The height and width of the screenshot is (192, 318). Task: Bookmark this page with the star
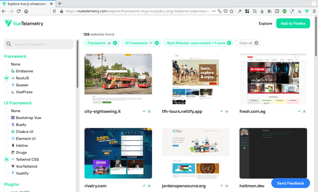[232, 11]
